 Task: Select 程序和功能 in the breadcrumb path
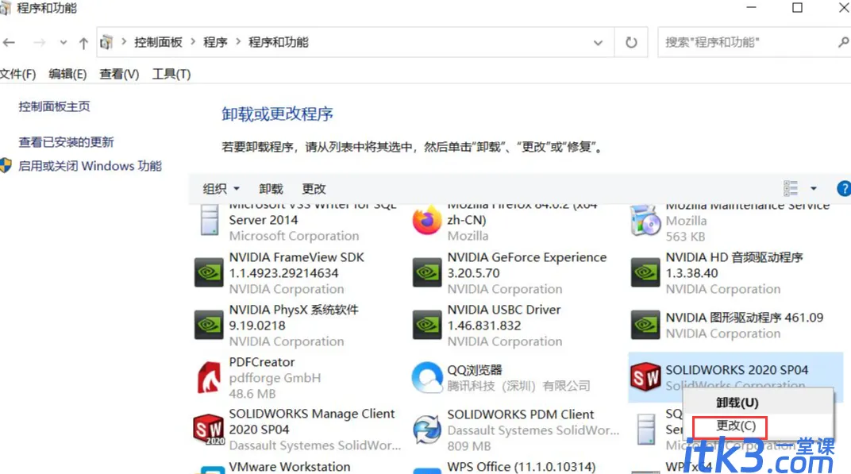pyautogui.click(x=279, y=42)
